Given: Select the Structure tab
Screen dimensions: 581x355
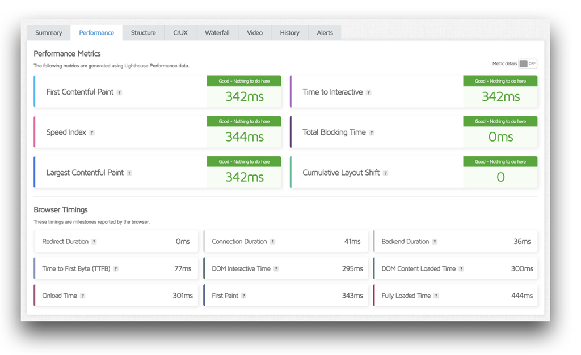Looking at the screenshot, I should 144,33.
